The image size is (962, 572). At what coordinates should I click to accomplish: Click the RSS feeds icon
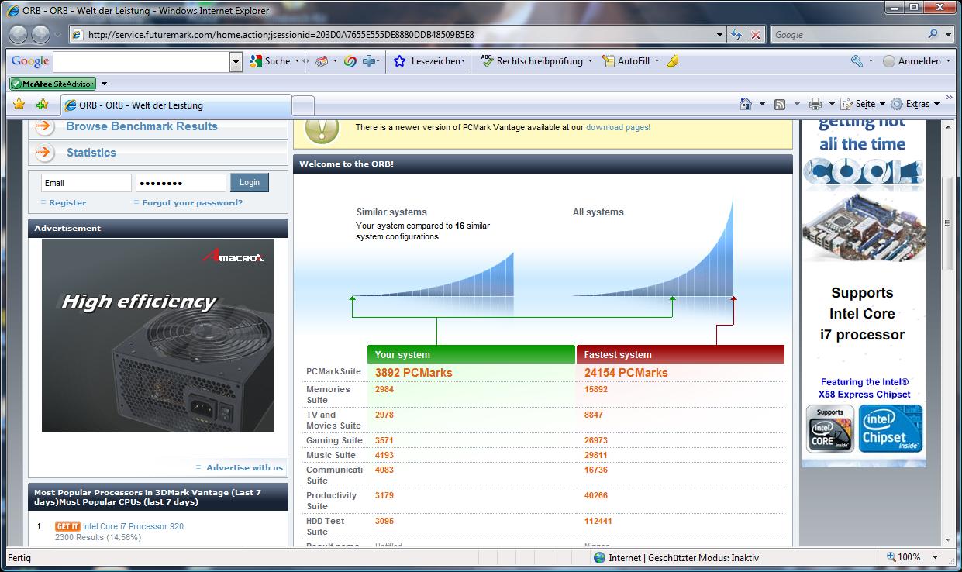780,104
